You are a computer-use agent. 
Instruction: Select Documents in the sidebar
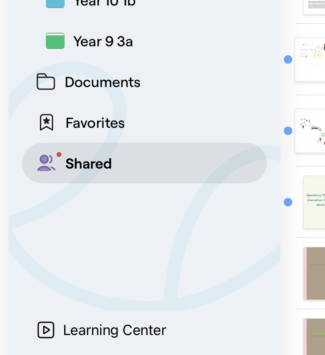(x=102, y=82)
